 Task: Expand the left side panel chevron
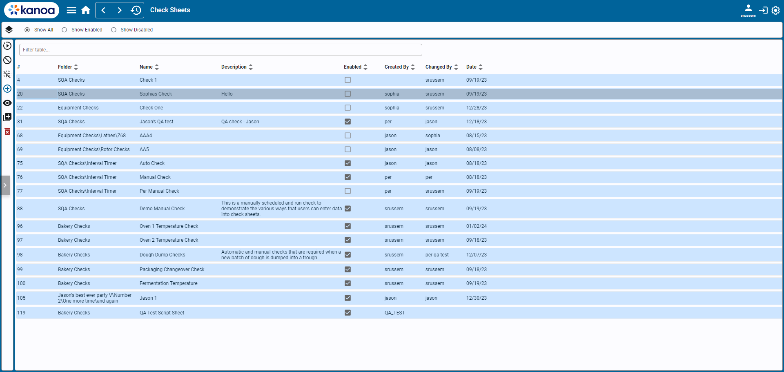(5, 185)
